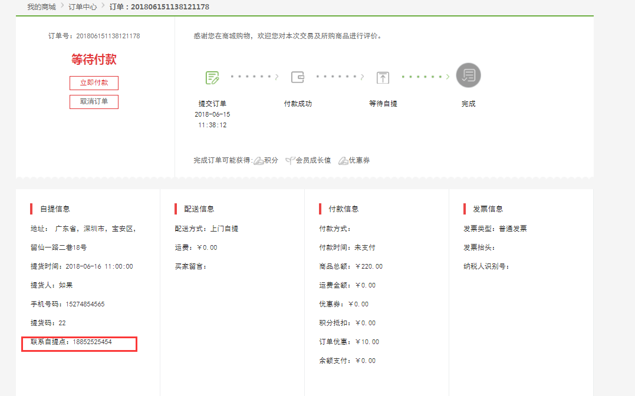Go to 我的商城 in breadcrumb
The height and width of the screenshot is (396, 635).
point(41,7)
